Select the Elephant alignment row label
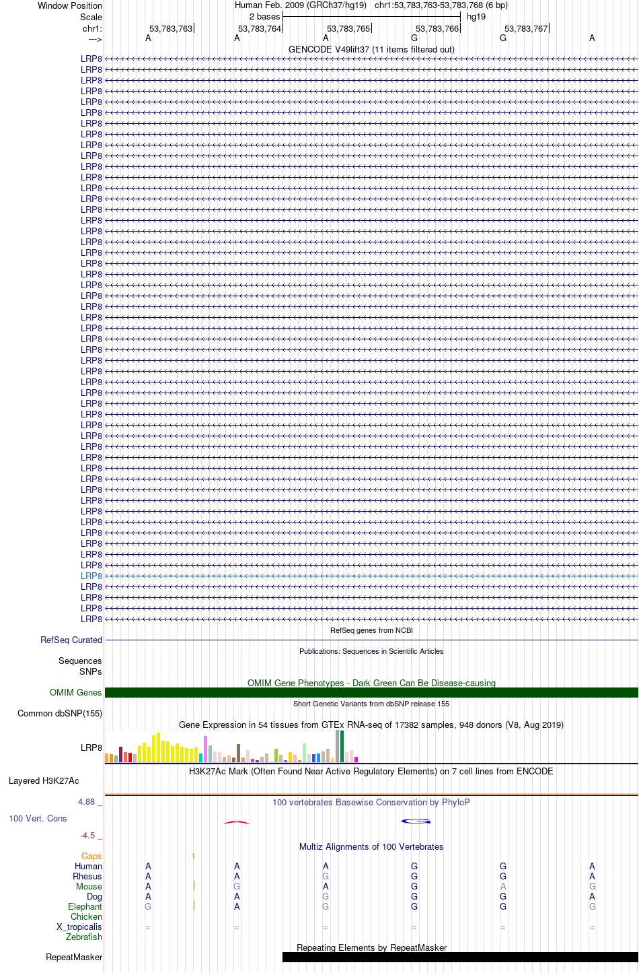This screenshot has width=639, height=973. click(85, 907)
